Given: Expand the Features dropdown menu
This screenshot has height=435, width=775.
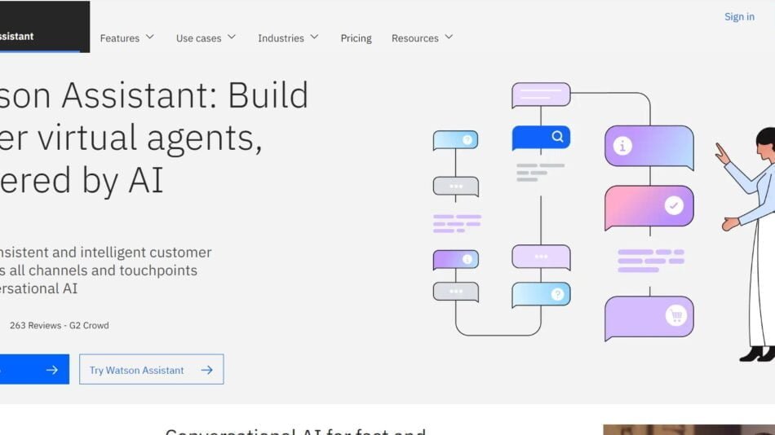Looking at the screenshot, I should 126,37.
